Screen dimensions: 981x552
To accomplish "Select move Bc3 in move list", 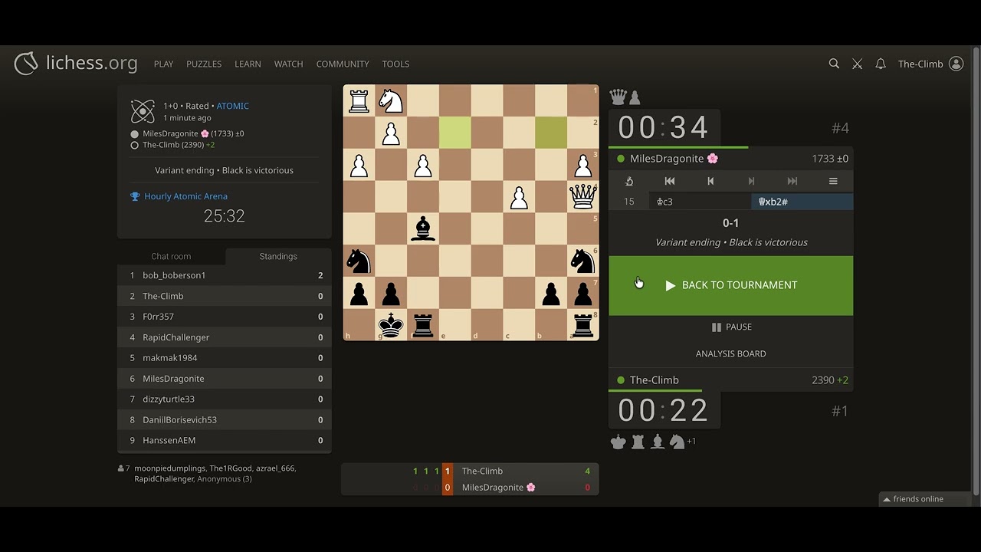I will [700, 202].
